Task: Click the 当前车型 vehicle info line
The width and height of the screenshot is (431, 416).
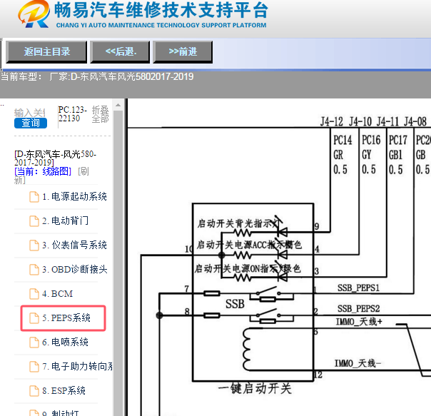Action: (97, 76)
